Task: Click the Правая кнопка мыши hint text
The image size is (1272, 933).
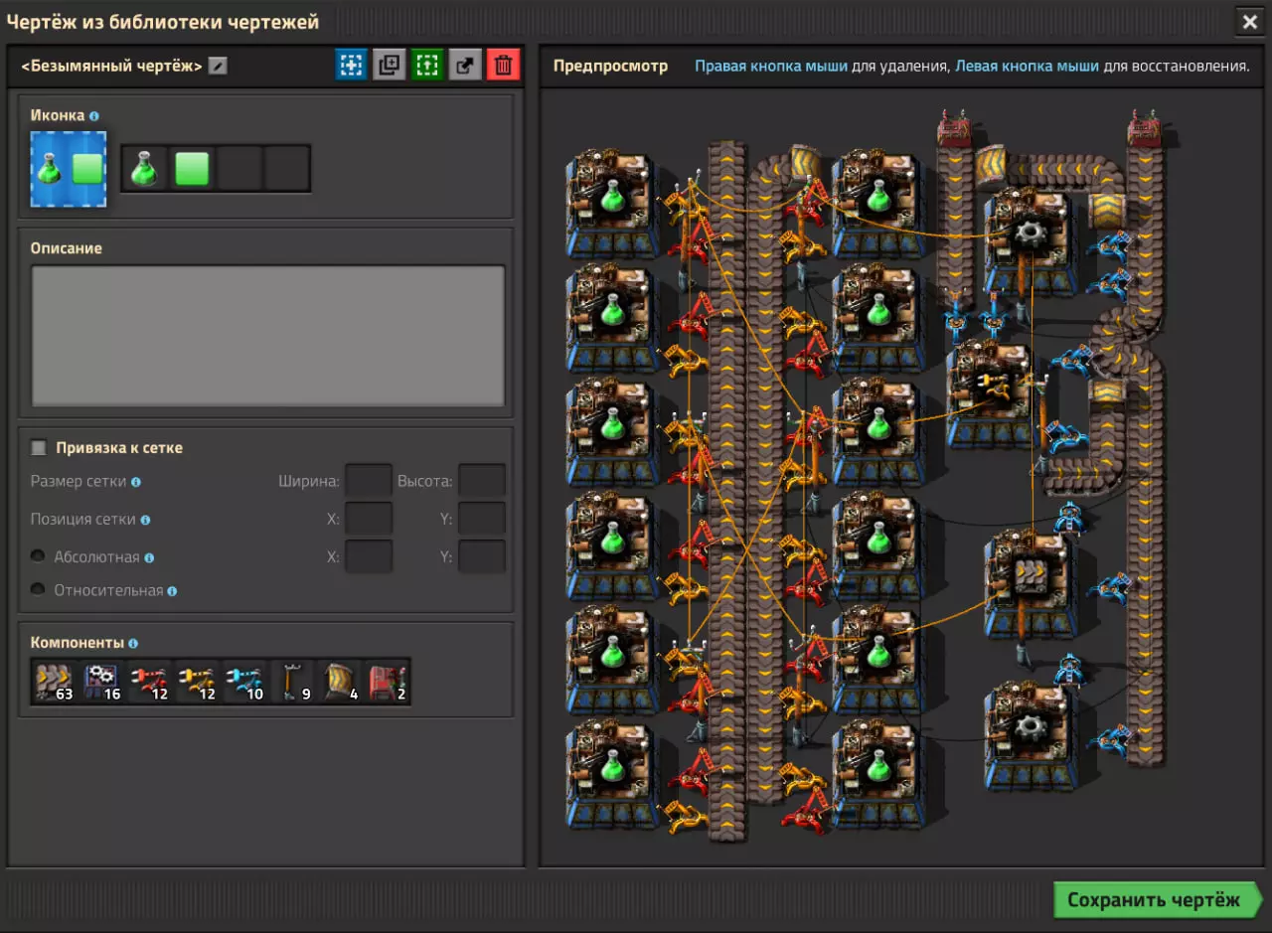Action: [771, 67]
